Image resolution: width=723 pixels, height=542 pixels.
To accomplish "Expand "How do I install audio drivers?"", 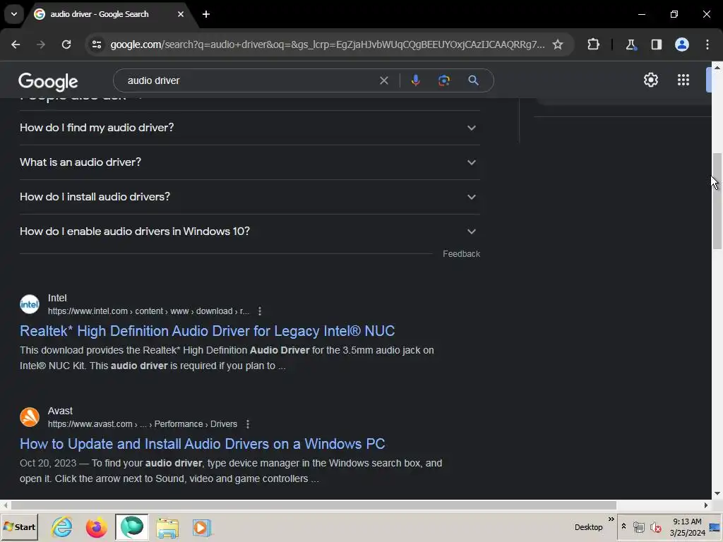I will click(249, 197).
